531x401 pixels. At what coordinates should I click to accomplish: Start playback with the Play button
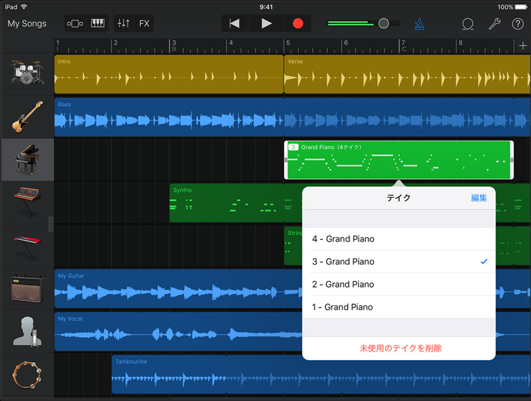pyautogui.click(x=266, y=24)
